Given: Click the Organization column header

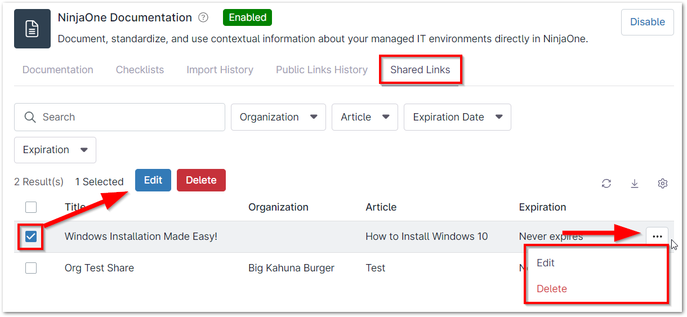Looking at the screenshot, I should click(278, 207).
